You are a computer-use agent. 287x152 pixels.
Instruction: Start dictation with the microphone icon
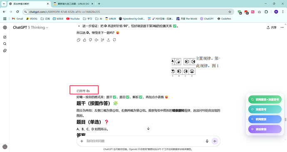(207, 141)
